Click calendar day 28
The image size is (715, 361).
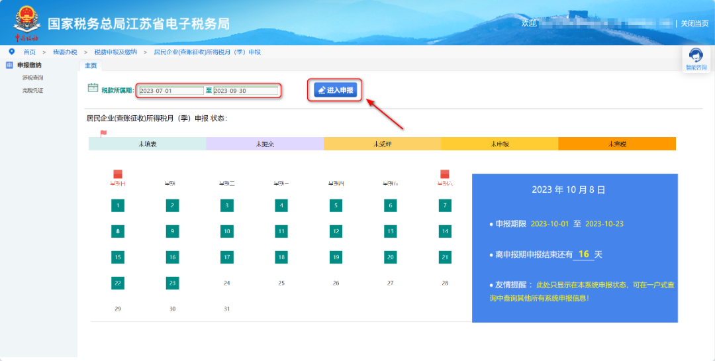click(445, 283)
